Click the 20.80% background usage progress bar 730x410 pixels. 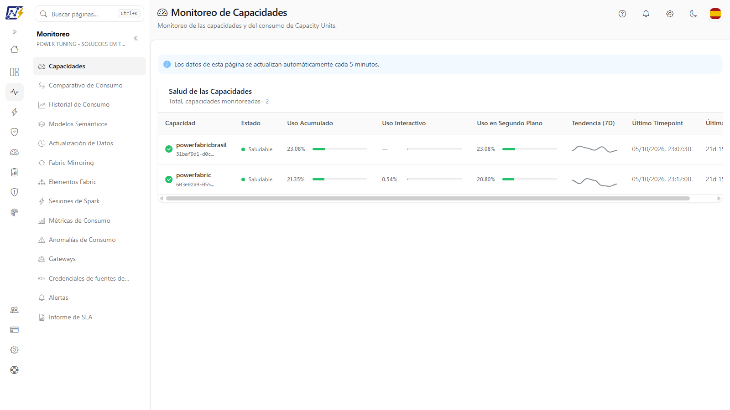click(530, 179)
